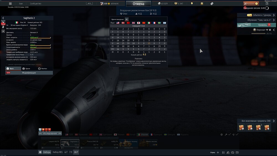
Task: Select the first inactive booster item
Action: 242,127
